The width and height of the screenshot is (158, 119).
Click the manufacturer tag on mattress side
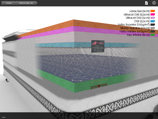(98, 46)
